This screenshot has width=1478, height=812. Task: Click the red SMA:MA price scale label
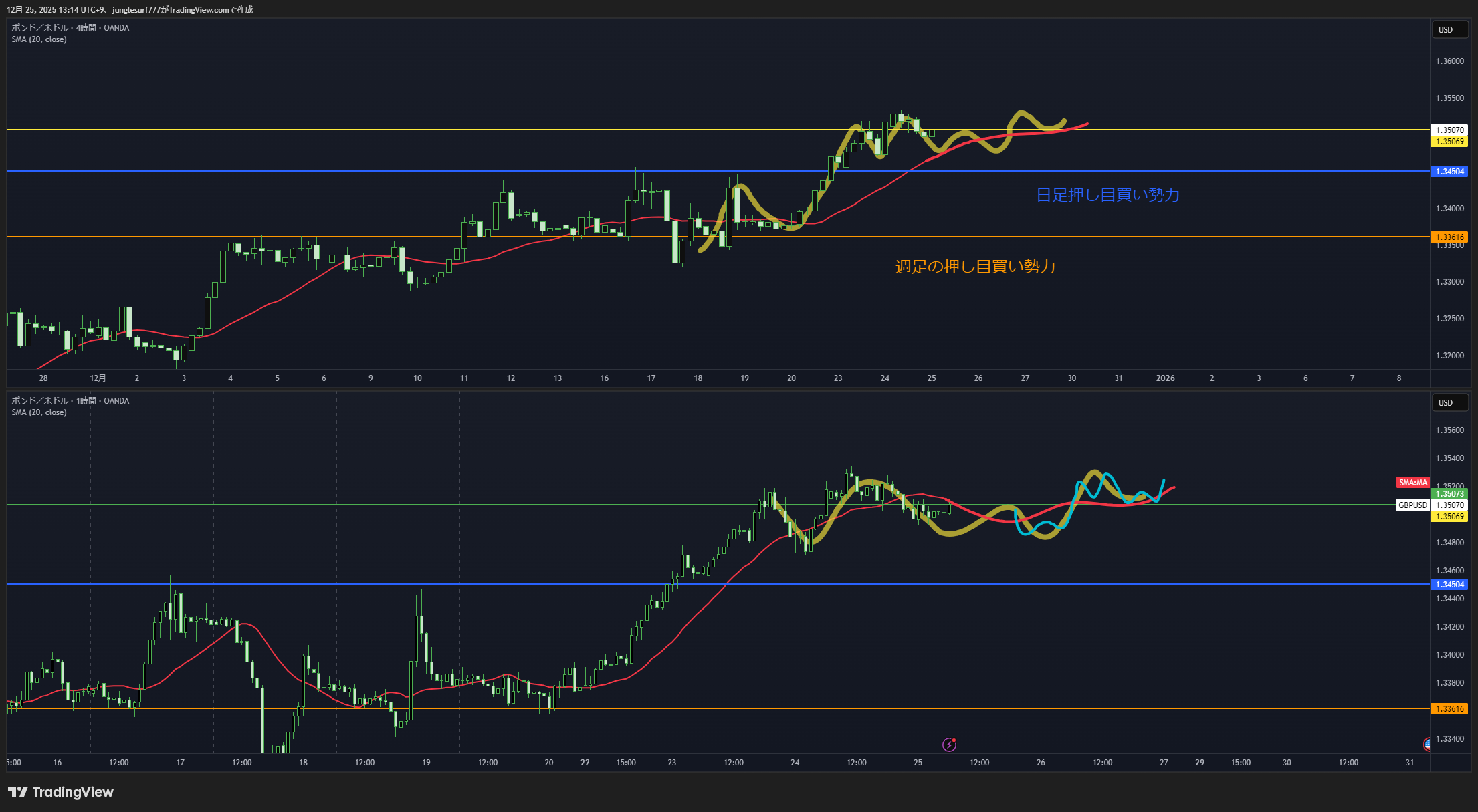tap(1412, 483)
